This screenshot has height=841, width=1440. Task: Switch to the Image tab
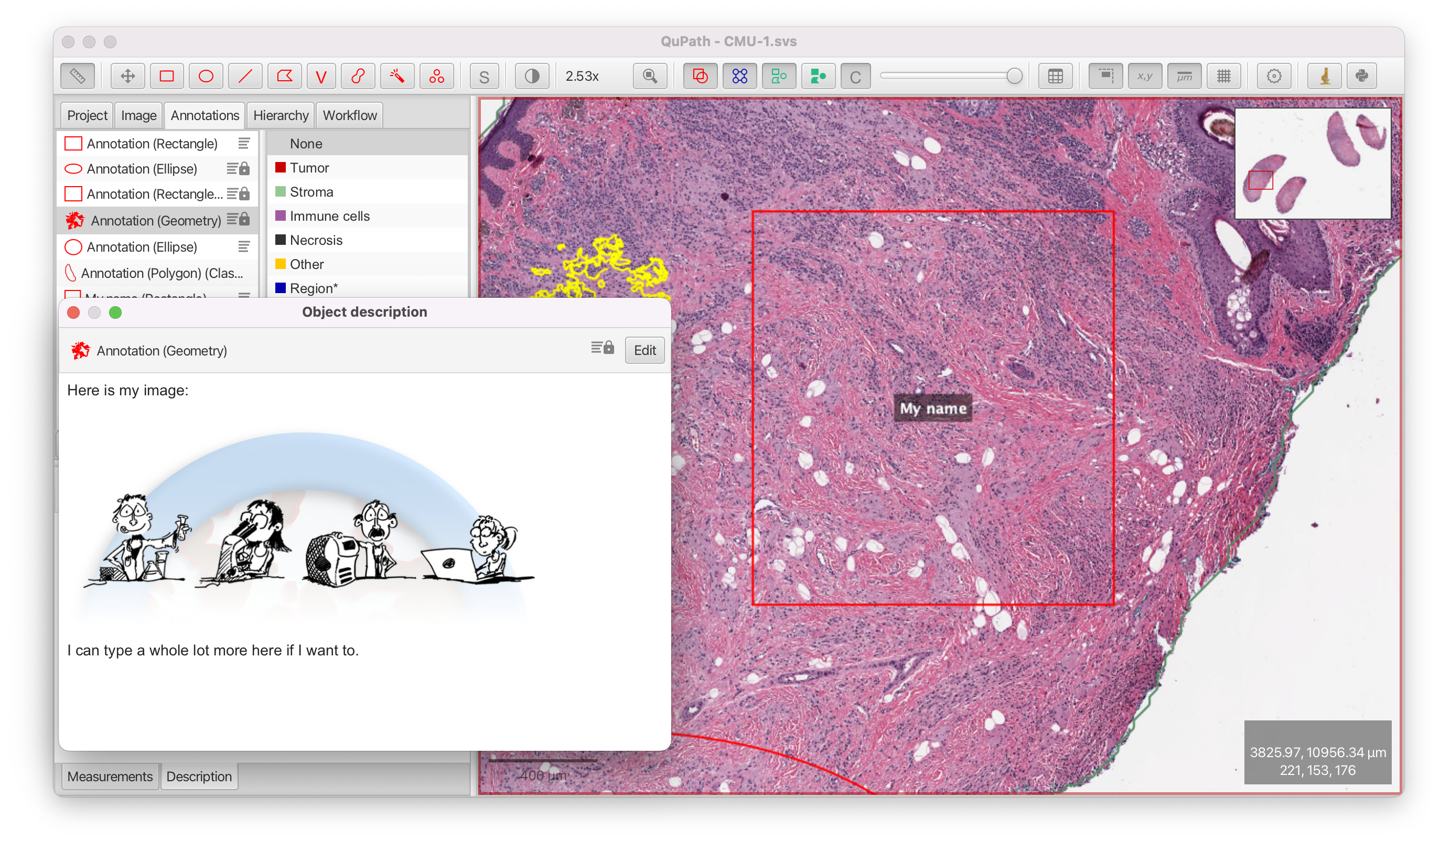coord(138,115)
